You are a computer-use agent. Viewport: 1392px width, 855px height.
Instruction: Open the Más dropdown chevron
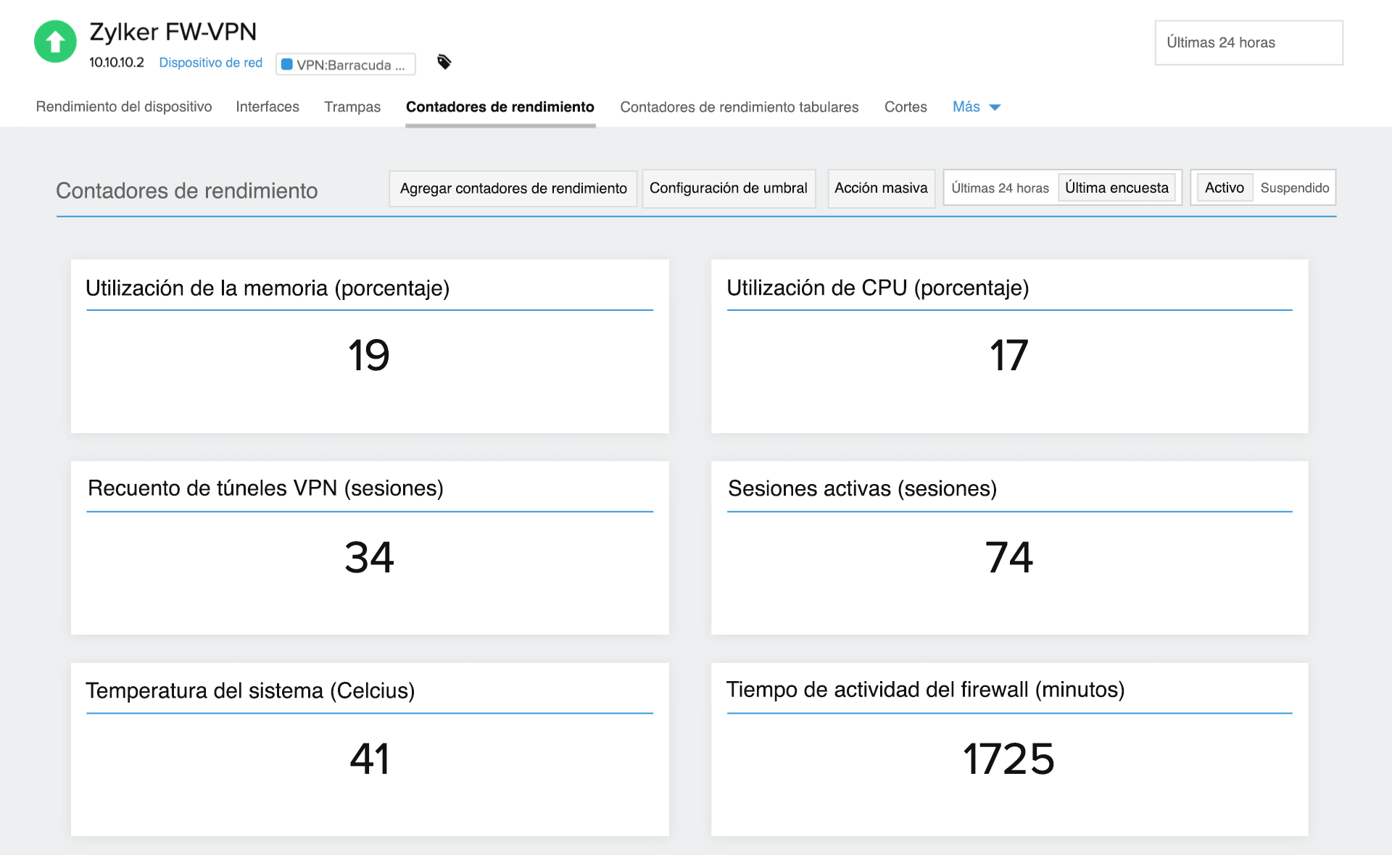[995, 107]
